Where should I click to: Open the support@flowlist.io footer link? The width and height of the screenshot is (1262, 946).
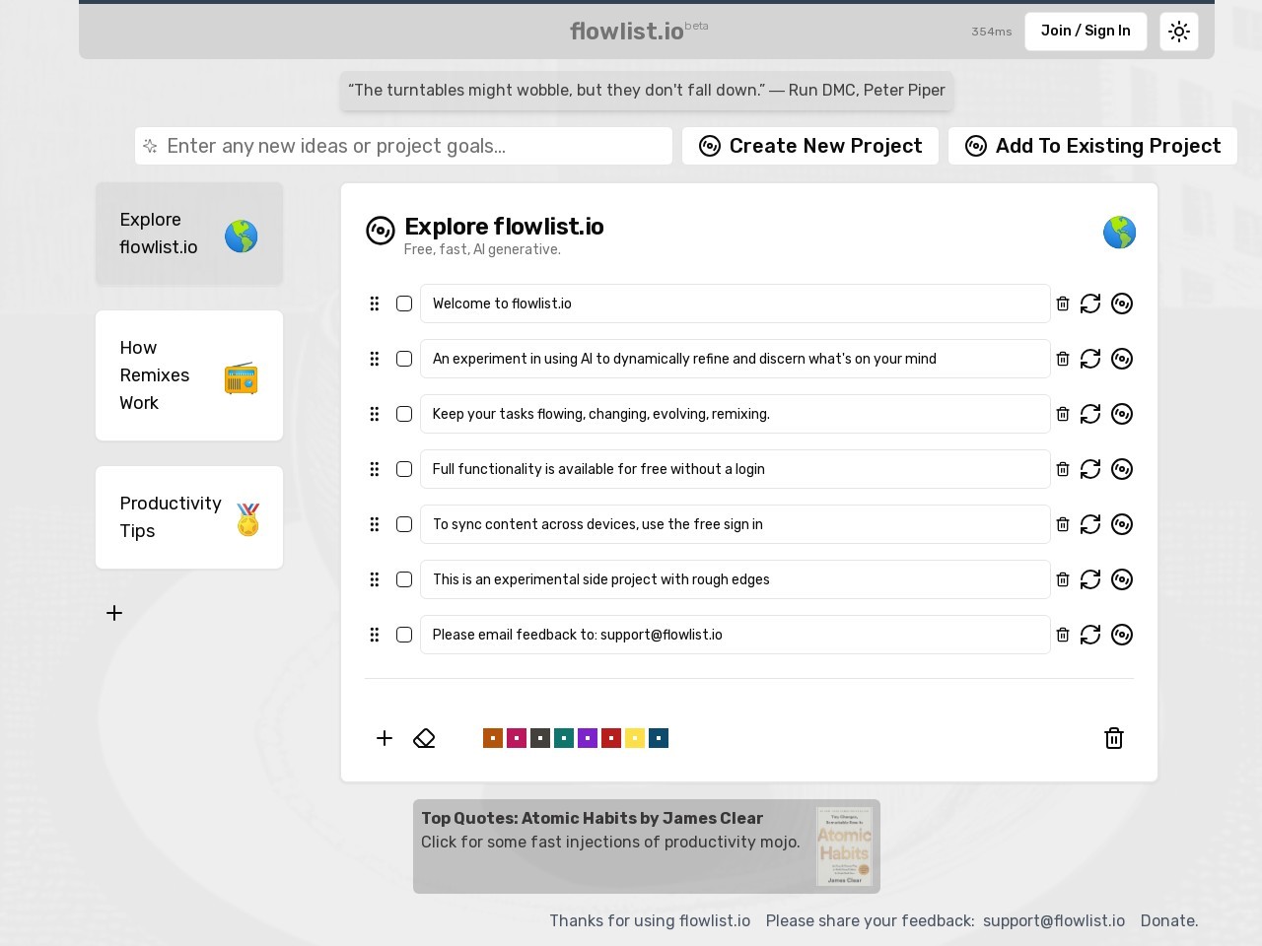pyautogui.click(x=1054, y=920)
